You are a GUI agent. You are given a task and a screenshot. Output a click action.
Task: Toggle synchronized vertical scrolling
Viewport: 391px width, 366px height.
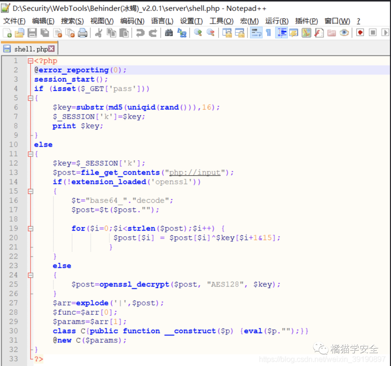coord(227,33)
